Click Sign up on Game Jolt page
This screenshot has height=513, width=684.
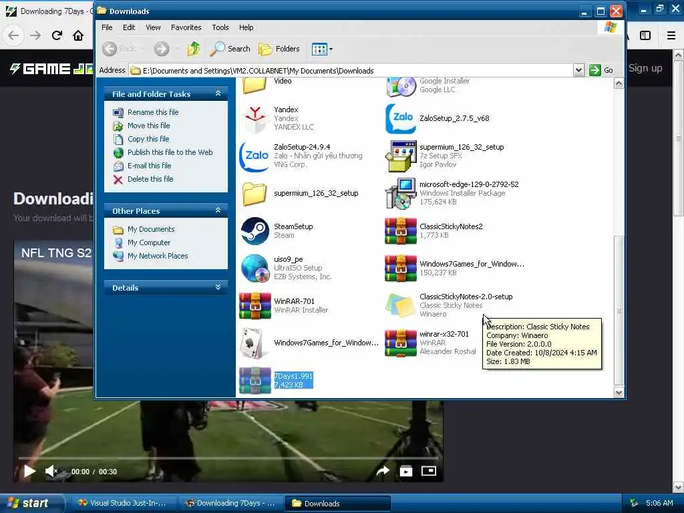click(x=645, y=68)
